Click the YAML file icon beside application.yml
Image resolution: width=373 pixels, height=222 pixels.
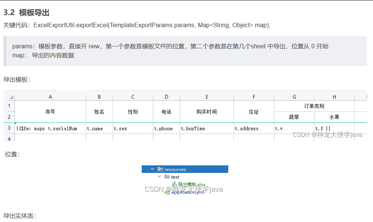pos(169,193)
